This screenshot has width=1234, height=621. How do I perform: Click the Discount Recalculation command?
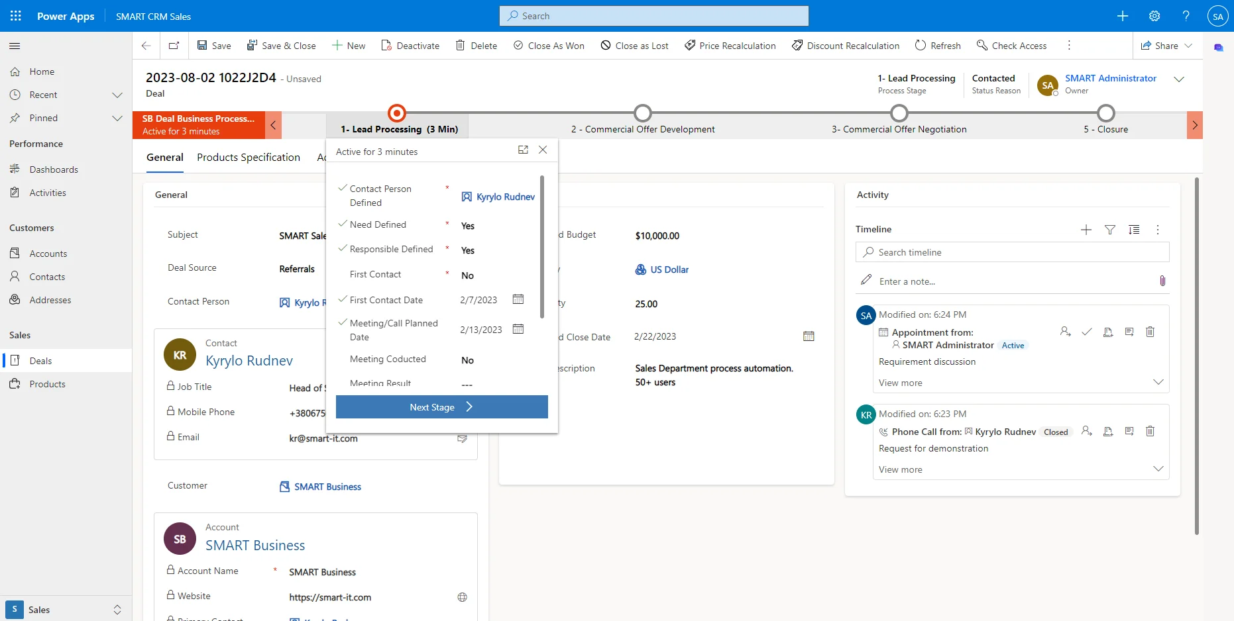(x=846, y=46)
